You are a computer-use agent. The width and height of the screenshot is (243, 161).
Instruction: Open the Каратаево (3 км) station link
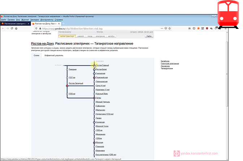103,90
